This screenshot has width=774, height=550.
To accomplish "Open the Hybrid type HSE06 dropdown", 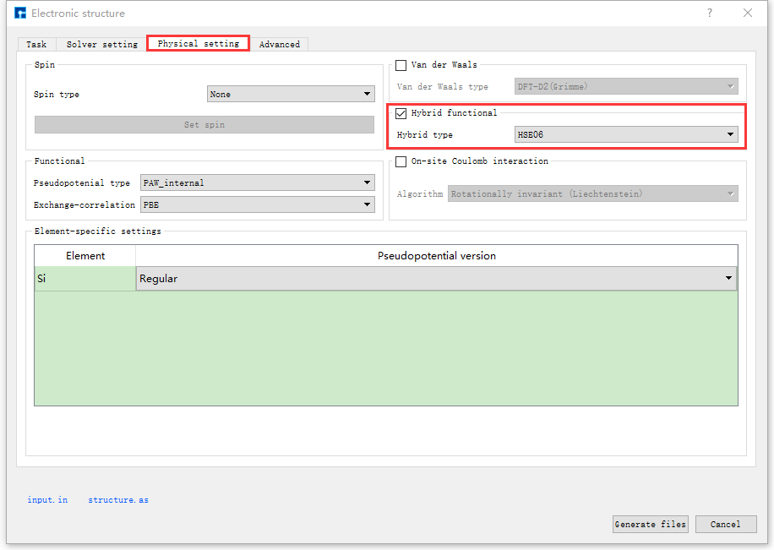I will [x=625, y=135].
